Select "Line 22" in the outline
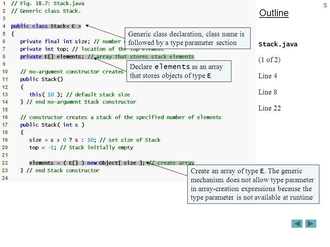Image resolution: width=330 pixels, height=247 pixels. click(x=269, y=108)
